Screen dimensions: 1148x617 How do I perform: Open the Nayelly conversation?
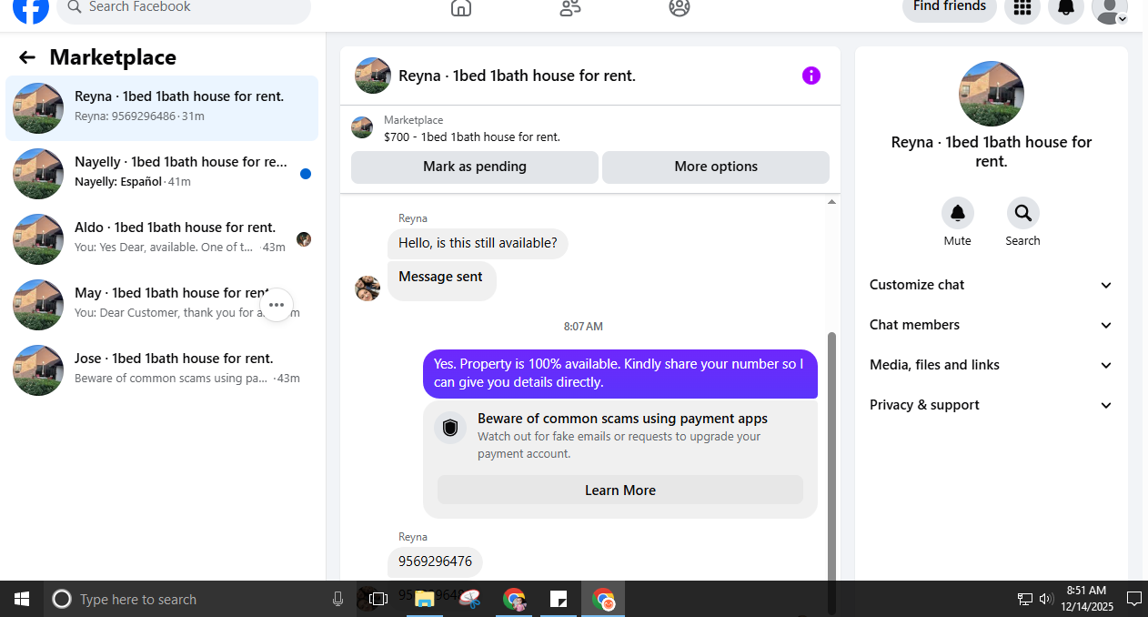(162, 174)
